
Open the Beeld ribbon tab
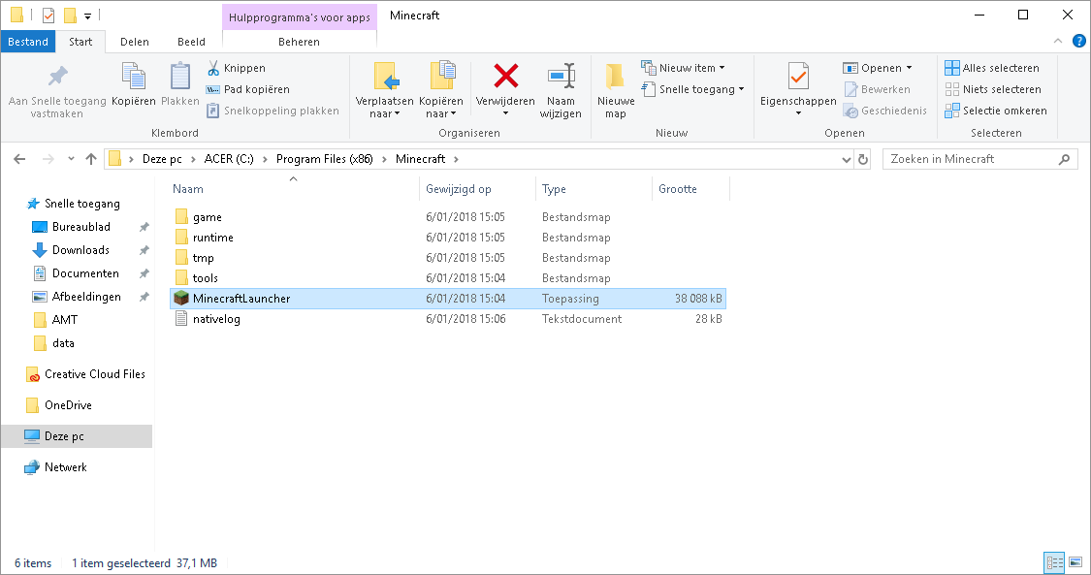point(191,42)
